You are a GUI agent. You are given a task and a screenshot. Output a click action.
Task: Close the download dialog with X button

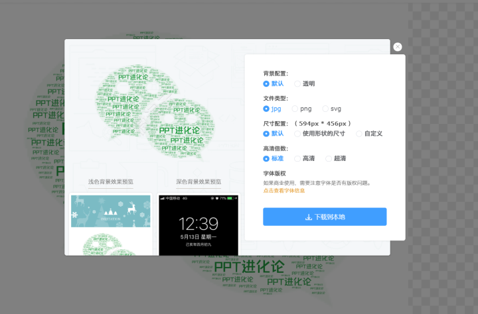[x=398, y=47]
